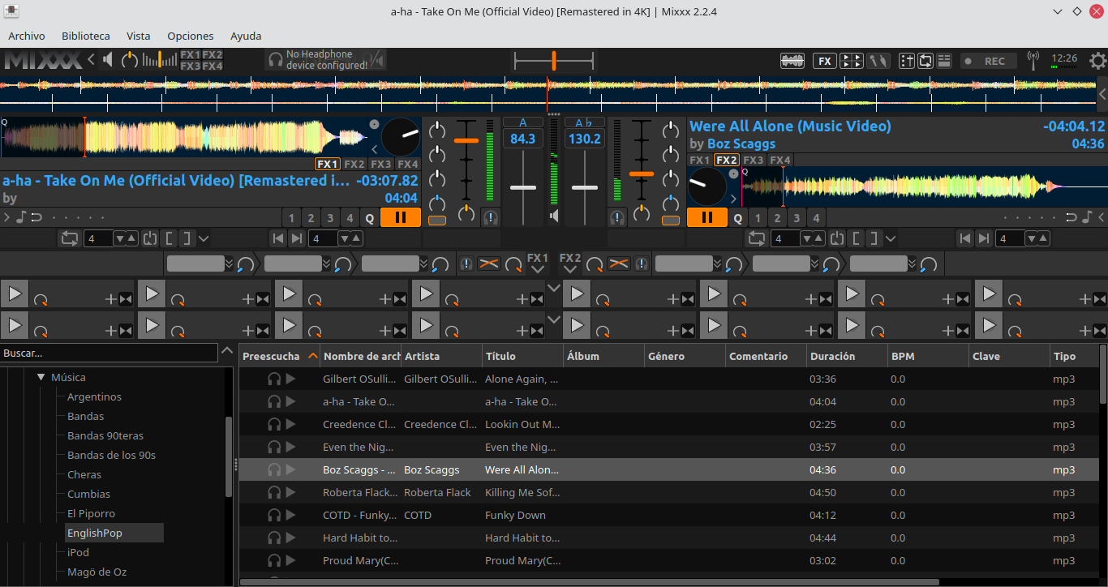1108x587 pixels.
Task: Click the Q cue button on left deck
Action: (369, 217)
